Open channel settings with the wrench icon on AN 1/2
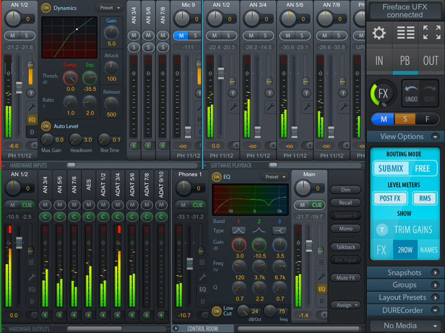 tap(32, 105)
